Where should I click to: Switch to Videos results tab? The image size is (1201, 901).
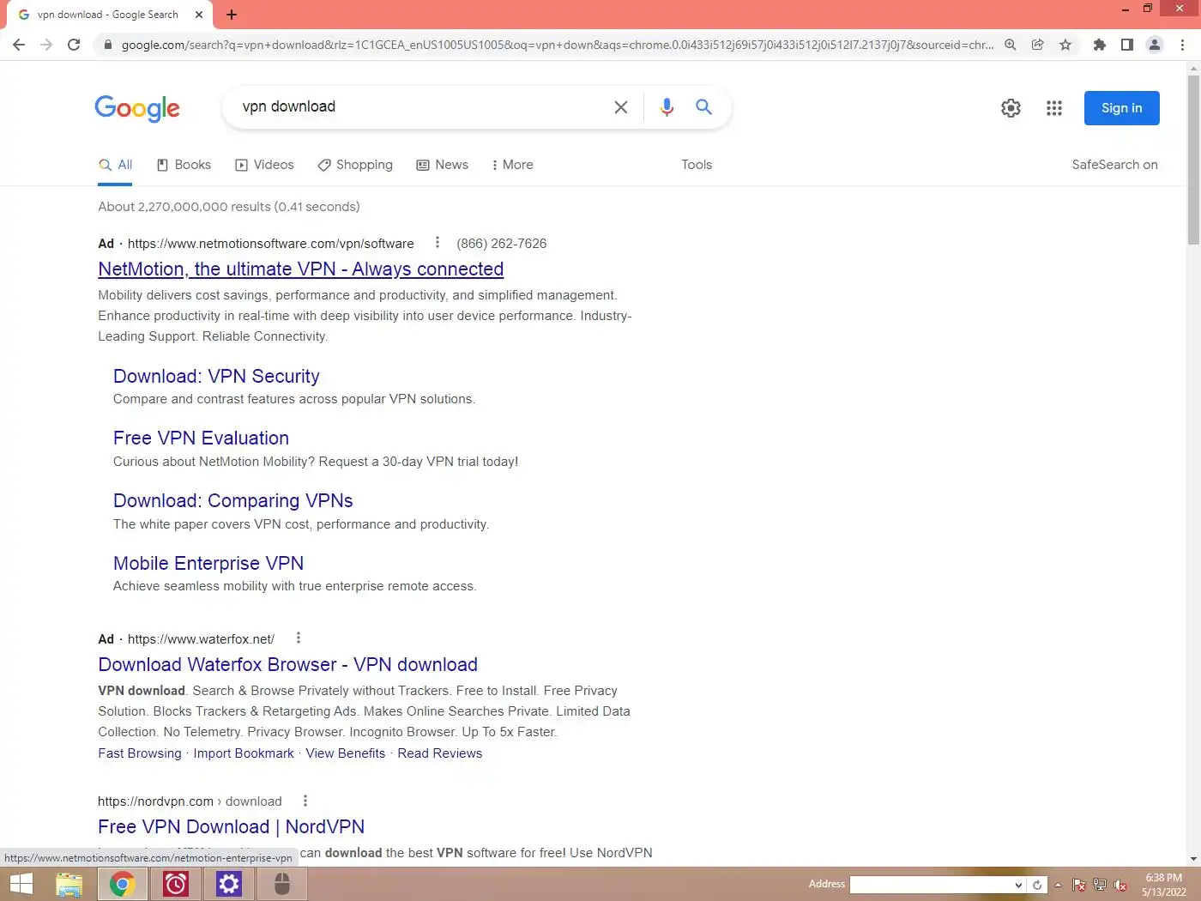tap(264, 165)
